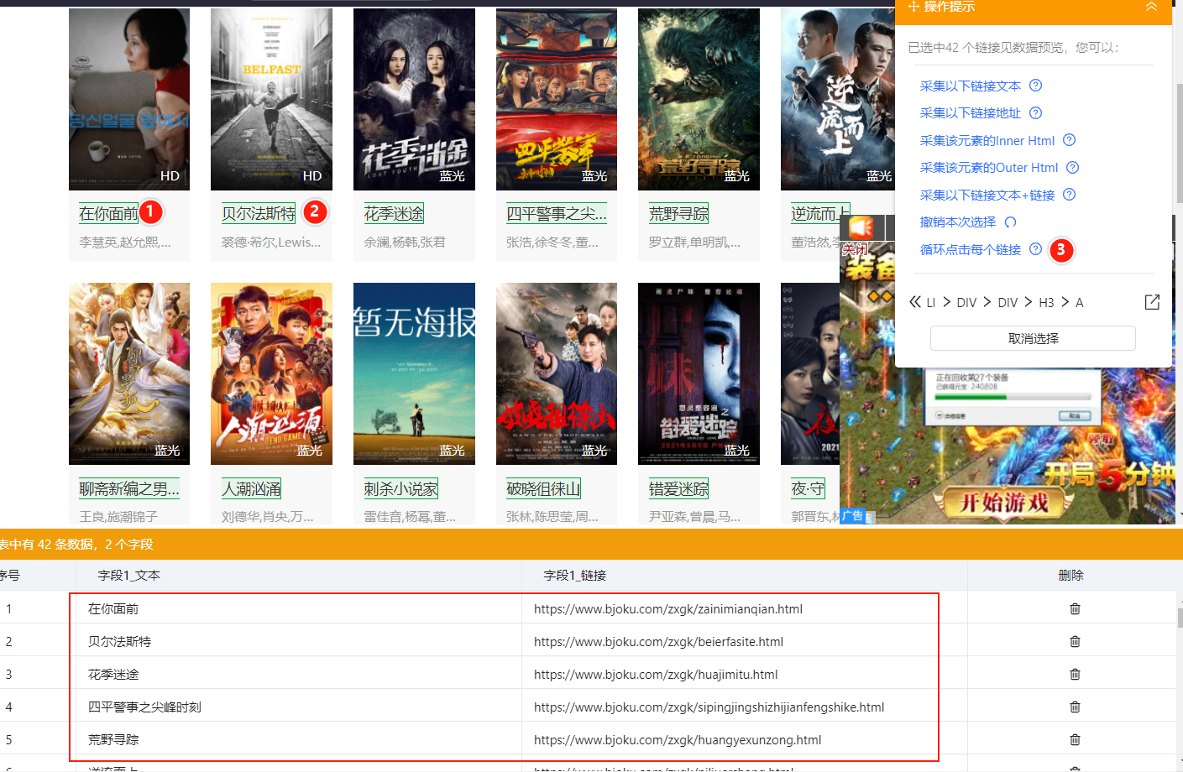Open movie link 人潮汹涌
This screenshot has height=772, width=1183.
pyautogui.click(x=251, y=488)
